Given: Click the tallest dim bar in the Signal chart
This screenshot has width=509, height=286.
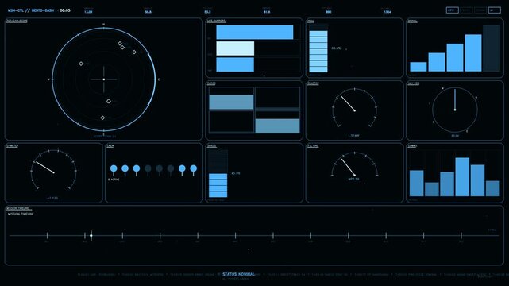Looking at the screenshot, I should tap(492, 48).
